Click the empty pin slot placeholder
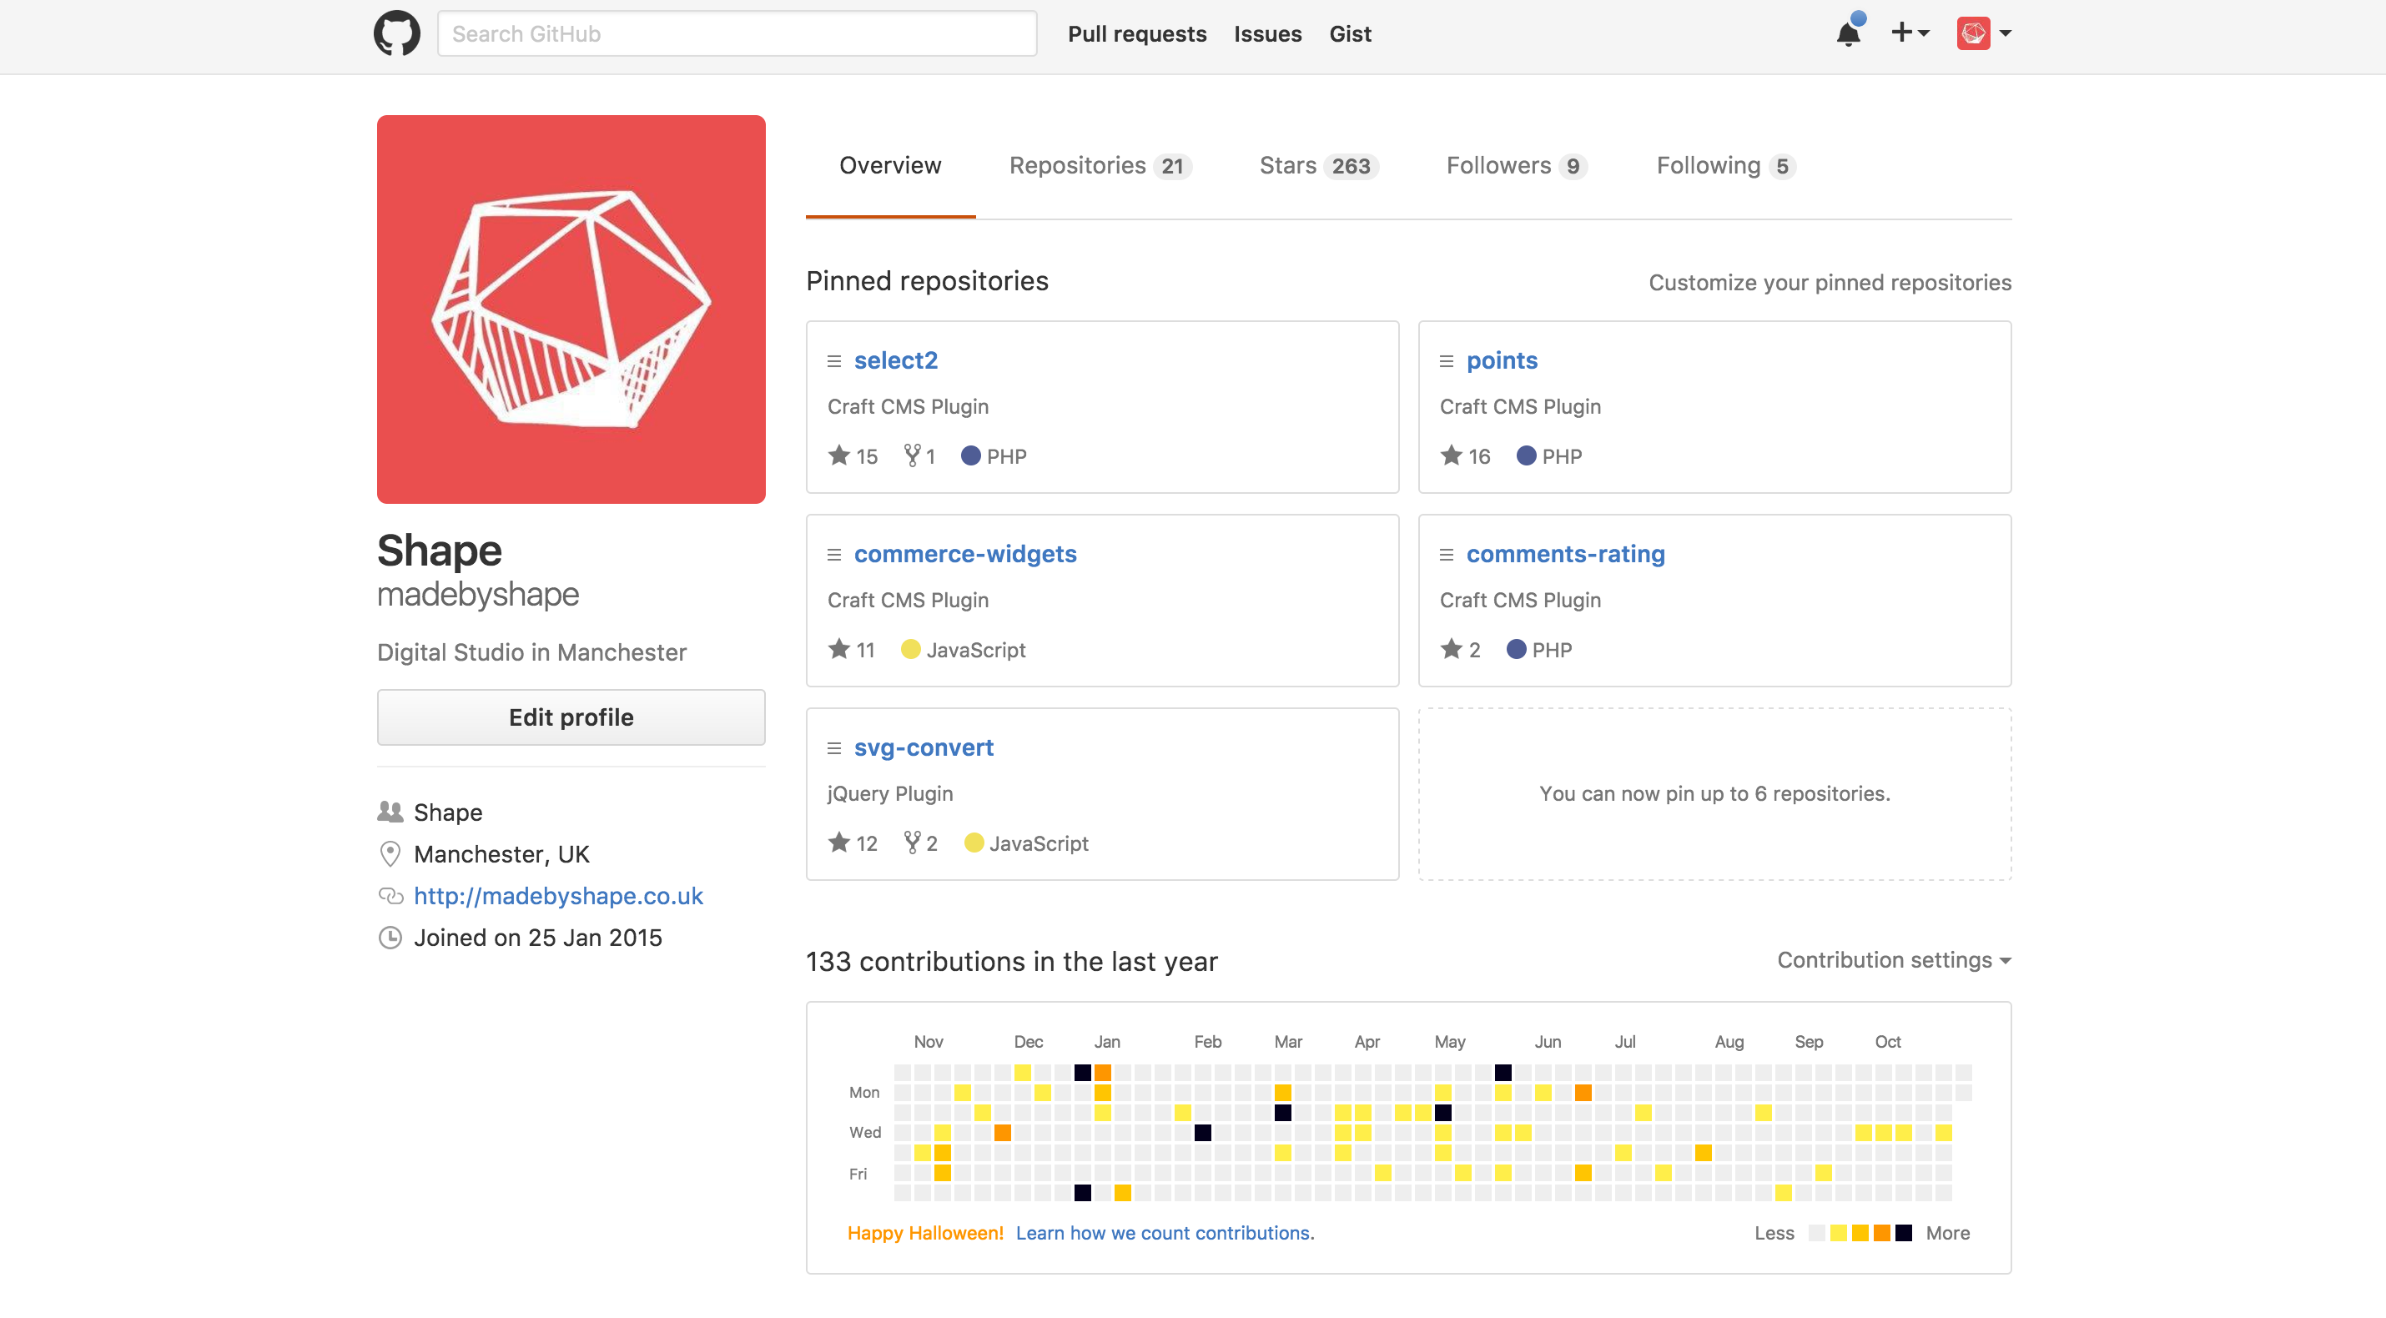The image size is (2386, 1318). tap(1714, 794)
